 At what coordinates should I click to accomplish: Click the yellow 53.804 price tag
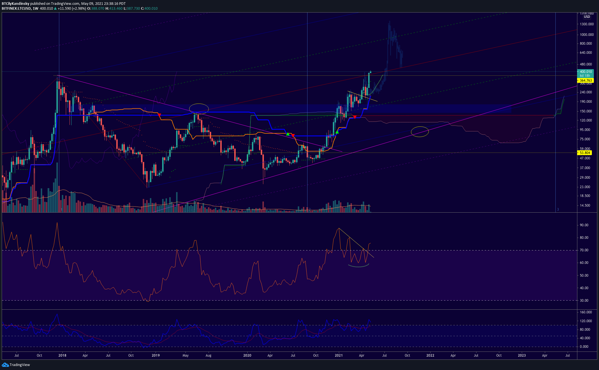[585, 153]
